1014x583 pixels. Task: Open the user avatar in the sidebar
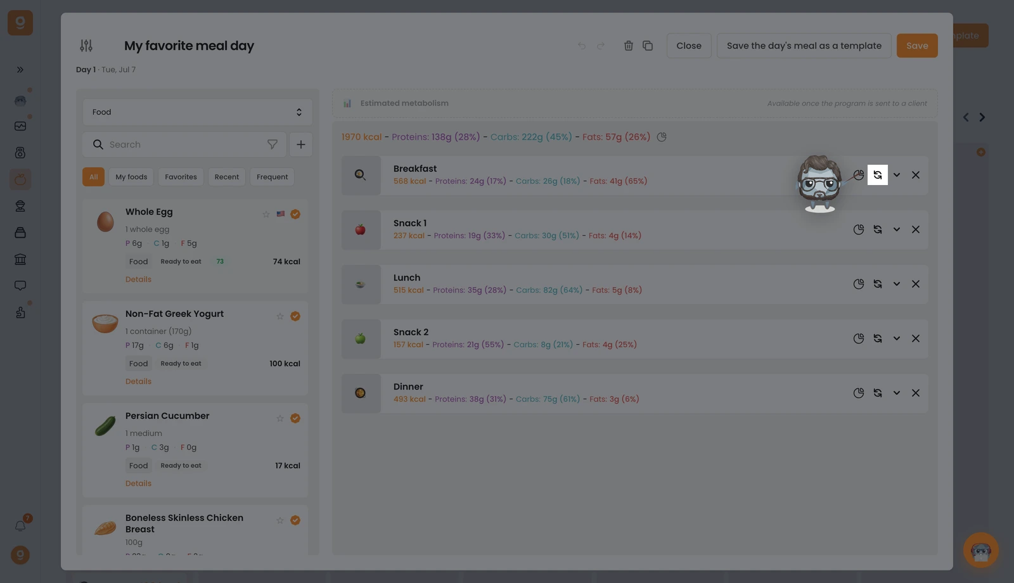[20, 555]
